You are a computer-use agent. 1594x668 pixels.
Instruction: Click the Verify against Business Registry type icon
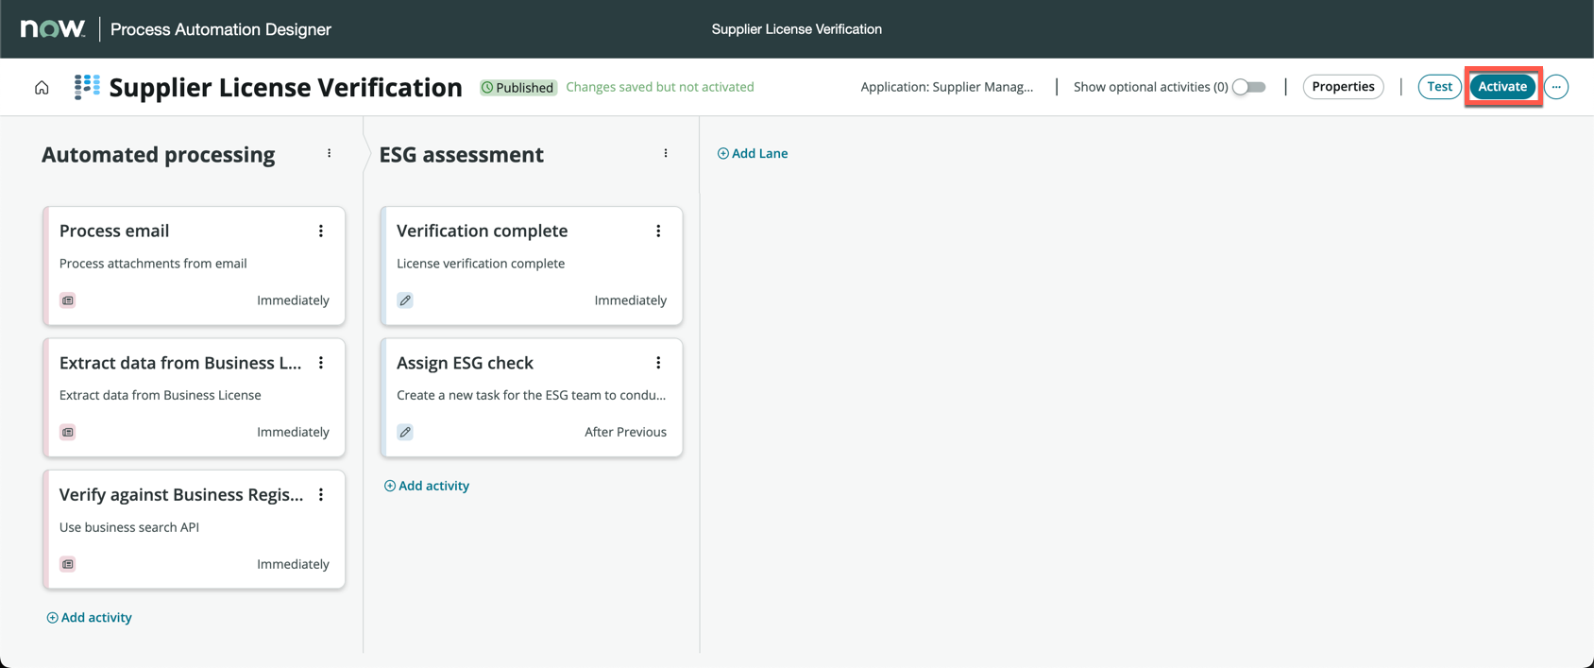point(68,564)
